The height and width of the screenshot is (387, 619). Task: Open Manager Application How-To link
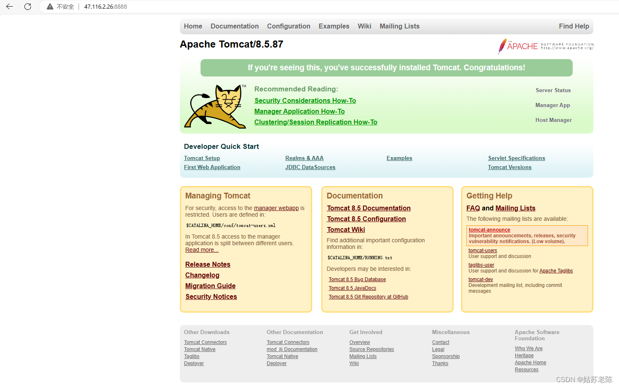pyautogui.click(x=299, y=111)
